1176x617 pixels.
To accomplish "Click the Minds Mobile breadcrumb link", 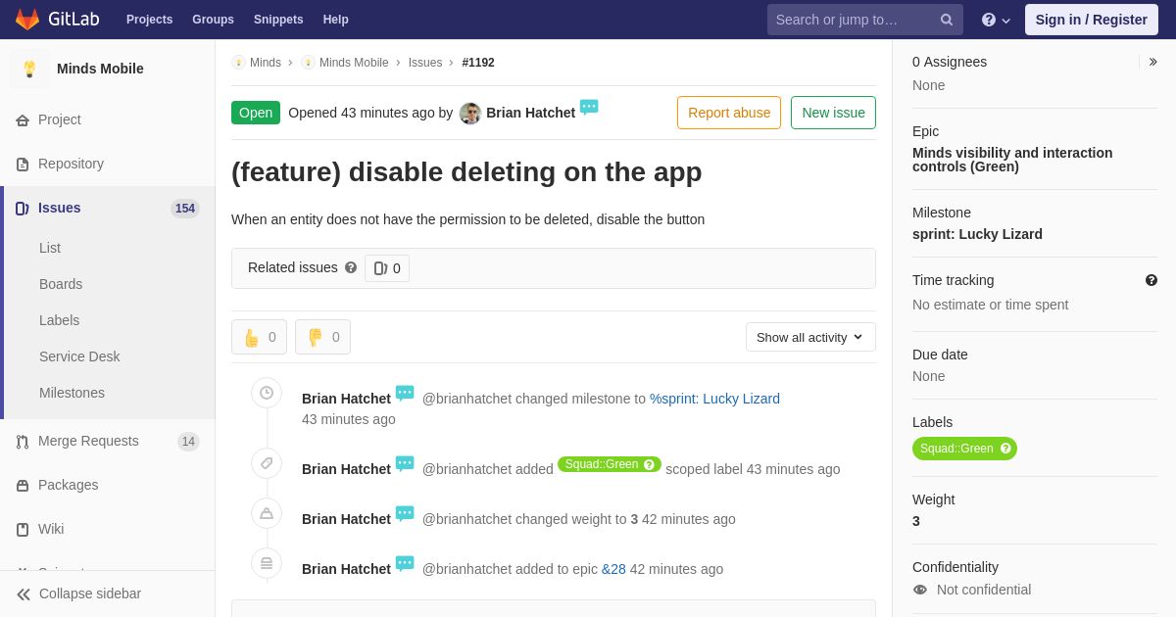I will 354,63.
